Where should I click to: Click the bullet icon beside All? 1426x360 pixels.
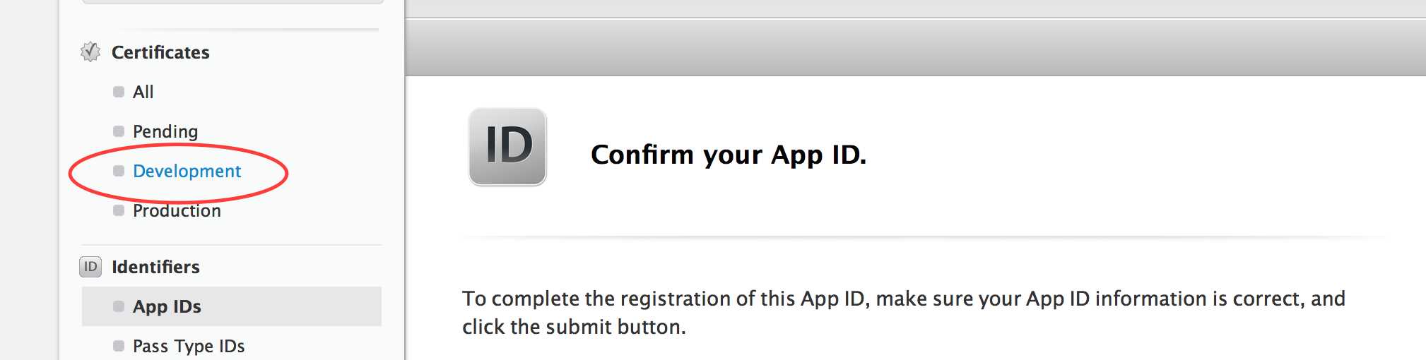click(119, 92)
